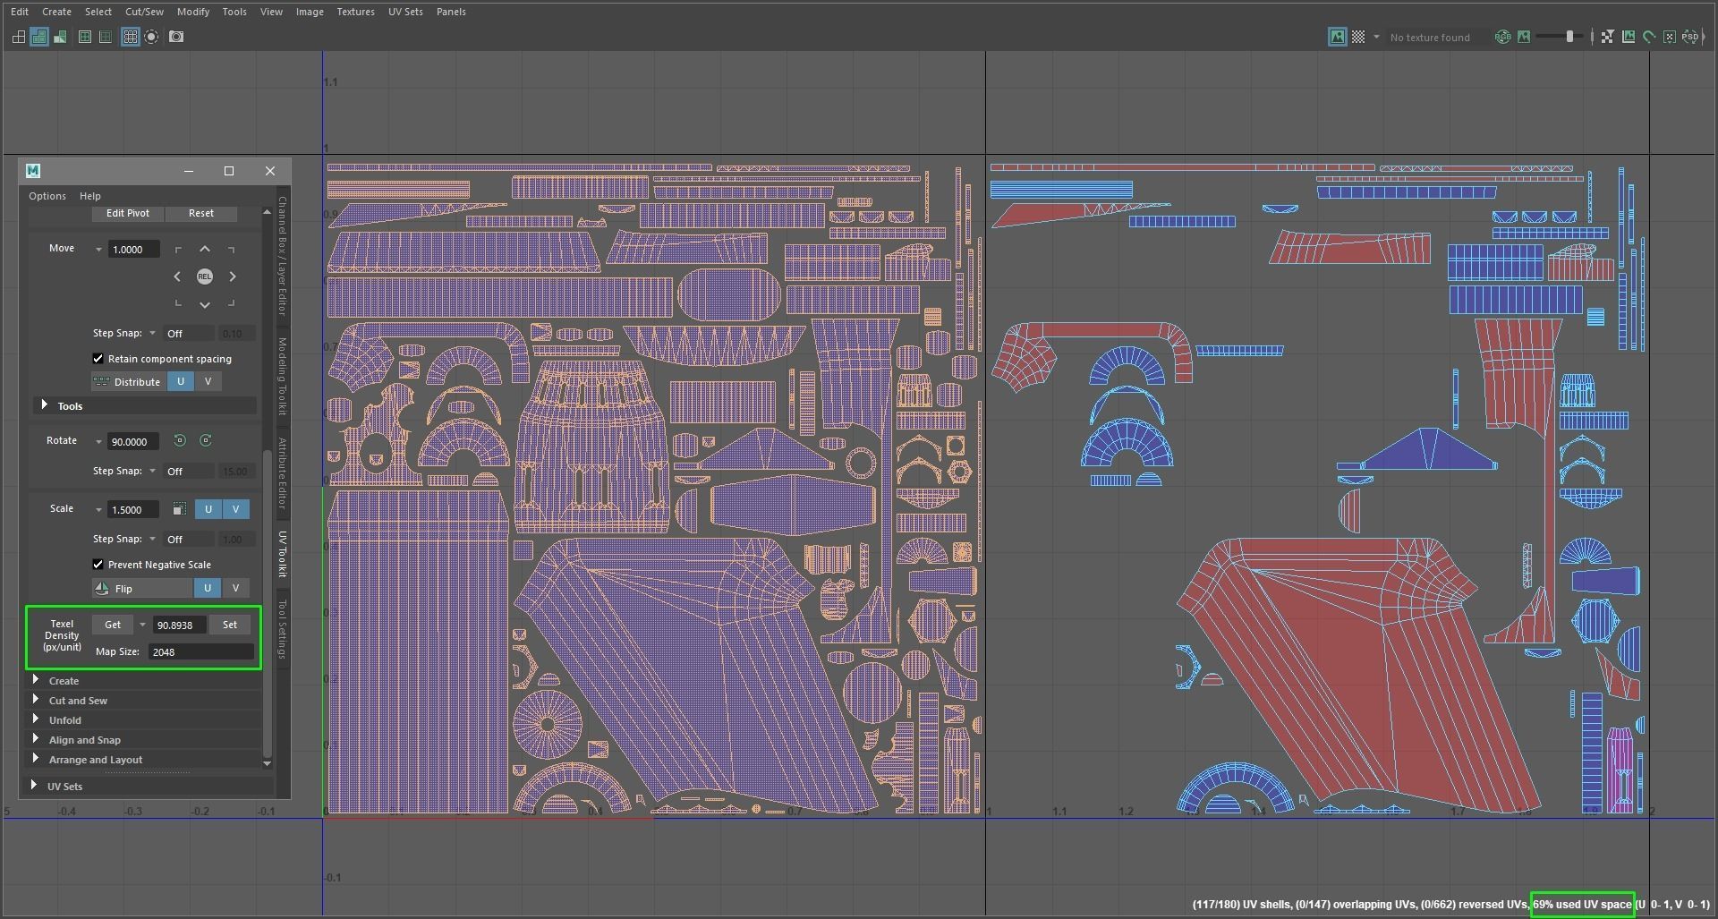Toggle Flip U direction
The image size is (1718, 919).
click(x=208, y=588)
